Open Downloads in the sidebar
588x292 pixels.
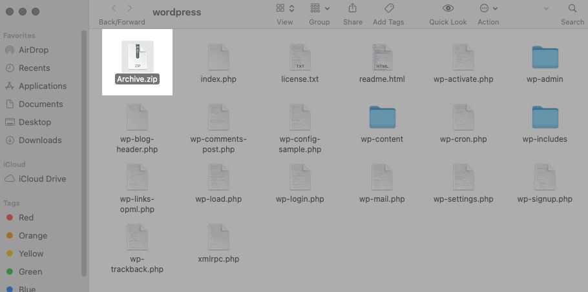pos(33,141)
